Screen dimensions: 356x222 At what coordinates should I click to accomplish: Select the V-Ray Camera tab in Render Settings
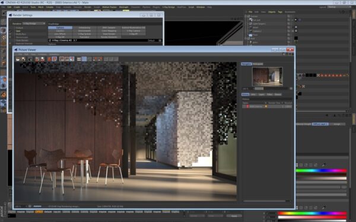click(133, 31)
